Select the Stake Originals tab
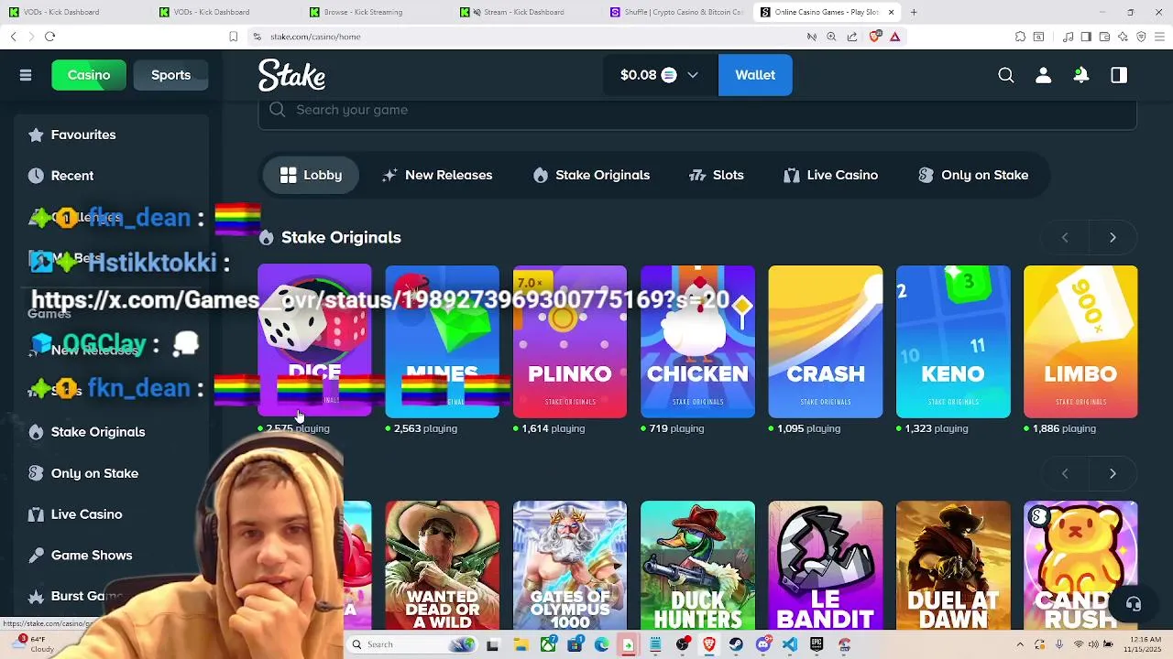1173x659 pixels. (591, 175)
